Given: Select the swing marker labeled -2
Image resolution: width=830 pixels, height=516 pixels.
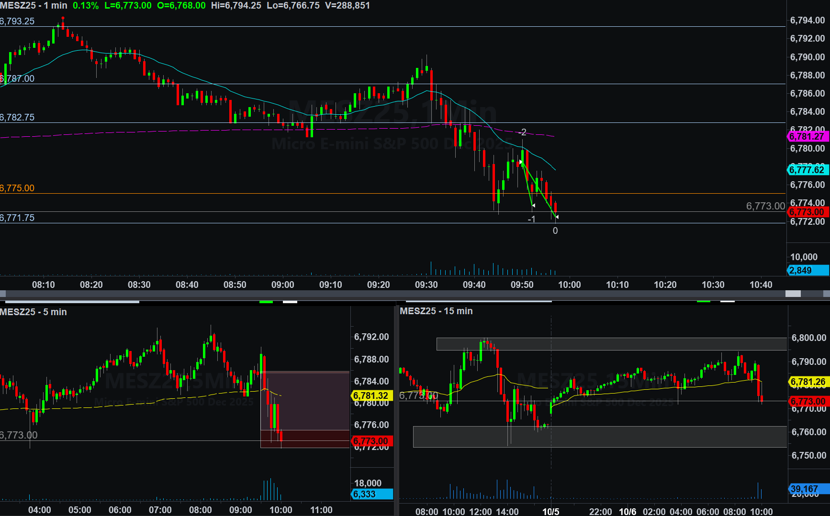Looking at the screenshot, I should point(523,132).
